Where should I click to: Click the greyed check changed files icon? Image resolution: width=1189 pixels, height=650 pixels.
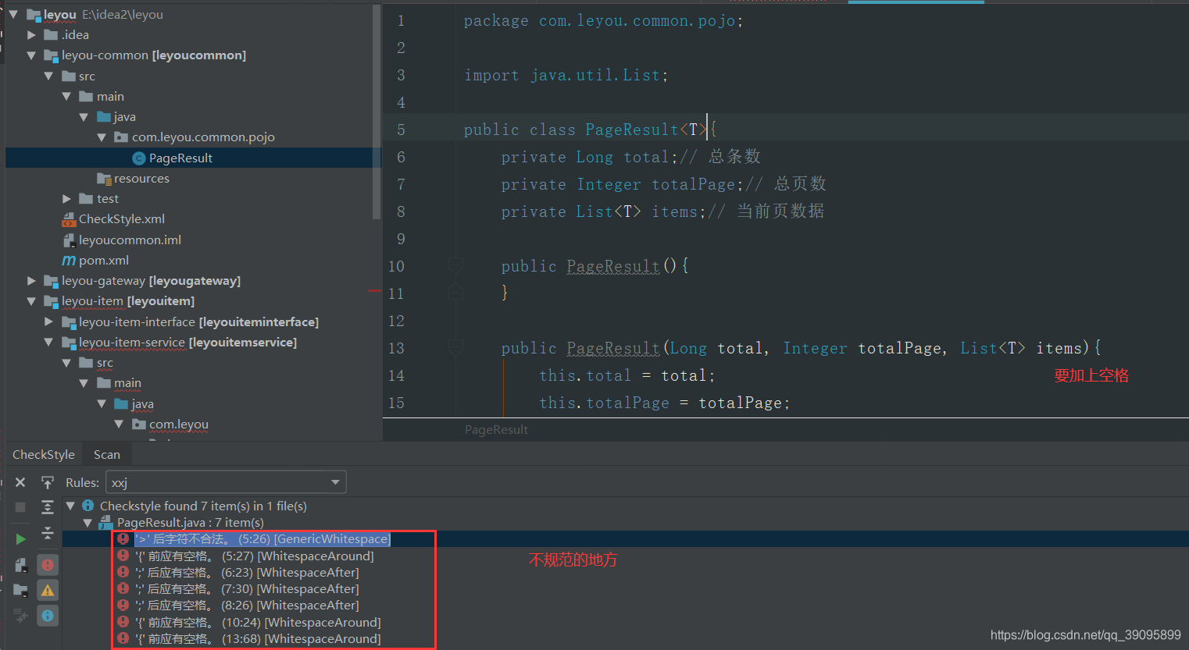20,616
